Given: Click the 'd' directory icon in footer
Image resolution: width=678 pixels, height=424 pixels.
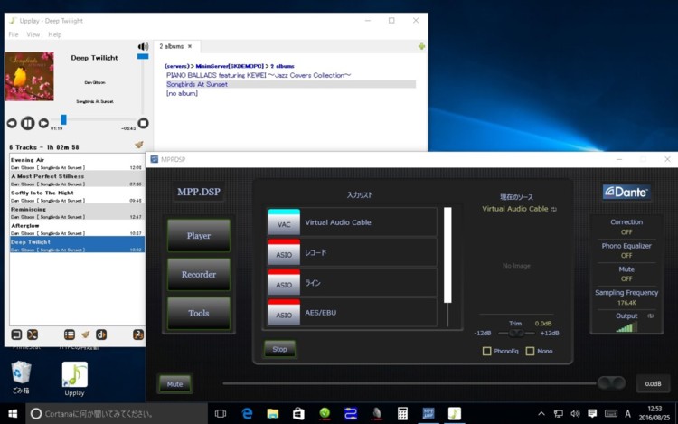Looking at the screenshot, I should click(101, 334).
